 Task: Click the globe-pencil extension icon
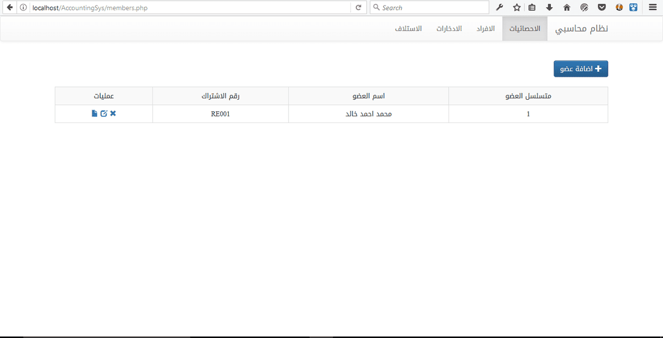(584, 8)
